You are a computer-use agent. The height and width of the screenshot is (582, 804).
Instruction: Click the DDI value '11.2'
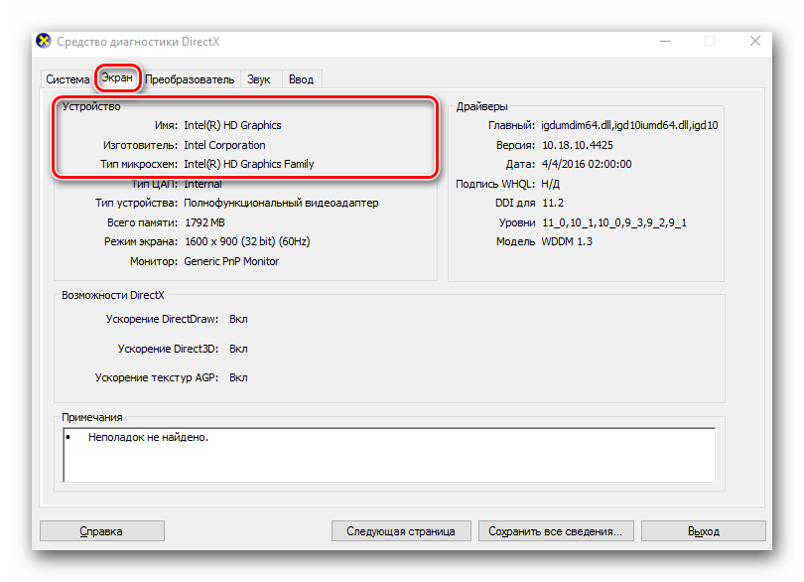[553, 204]
